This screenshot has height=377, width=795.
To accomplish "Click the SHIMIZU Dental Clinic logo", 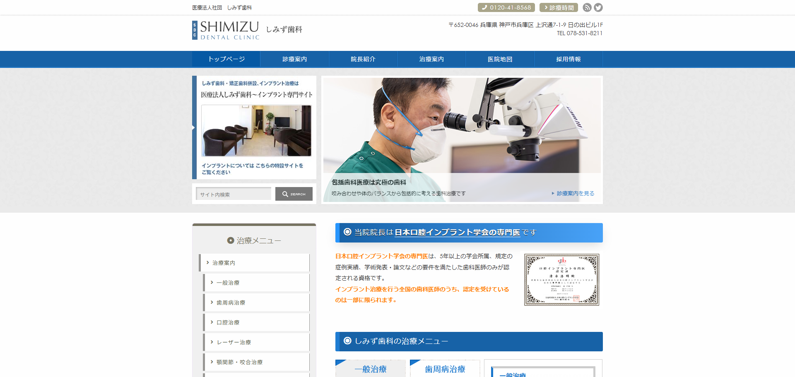I will (247, 30).
